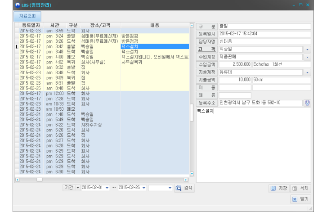Click the list scroll up arrow

coord(192,26)
